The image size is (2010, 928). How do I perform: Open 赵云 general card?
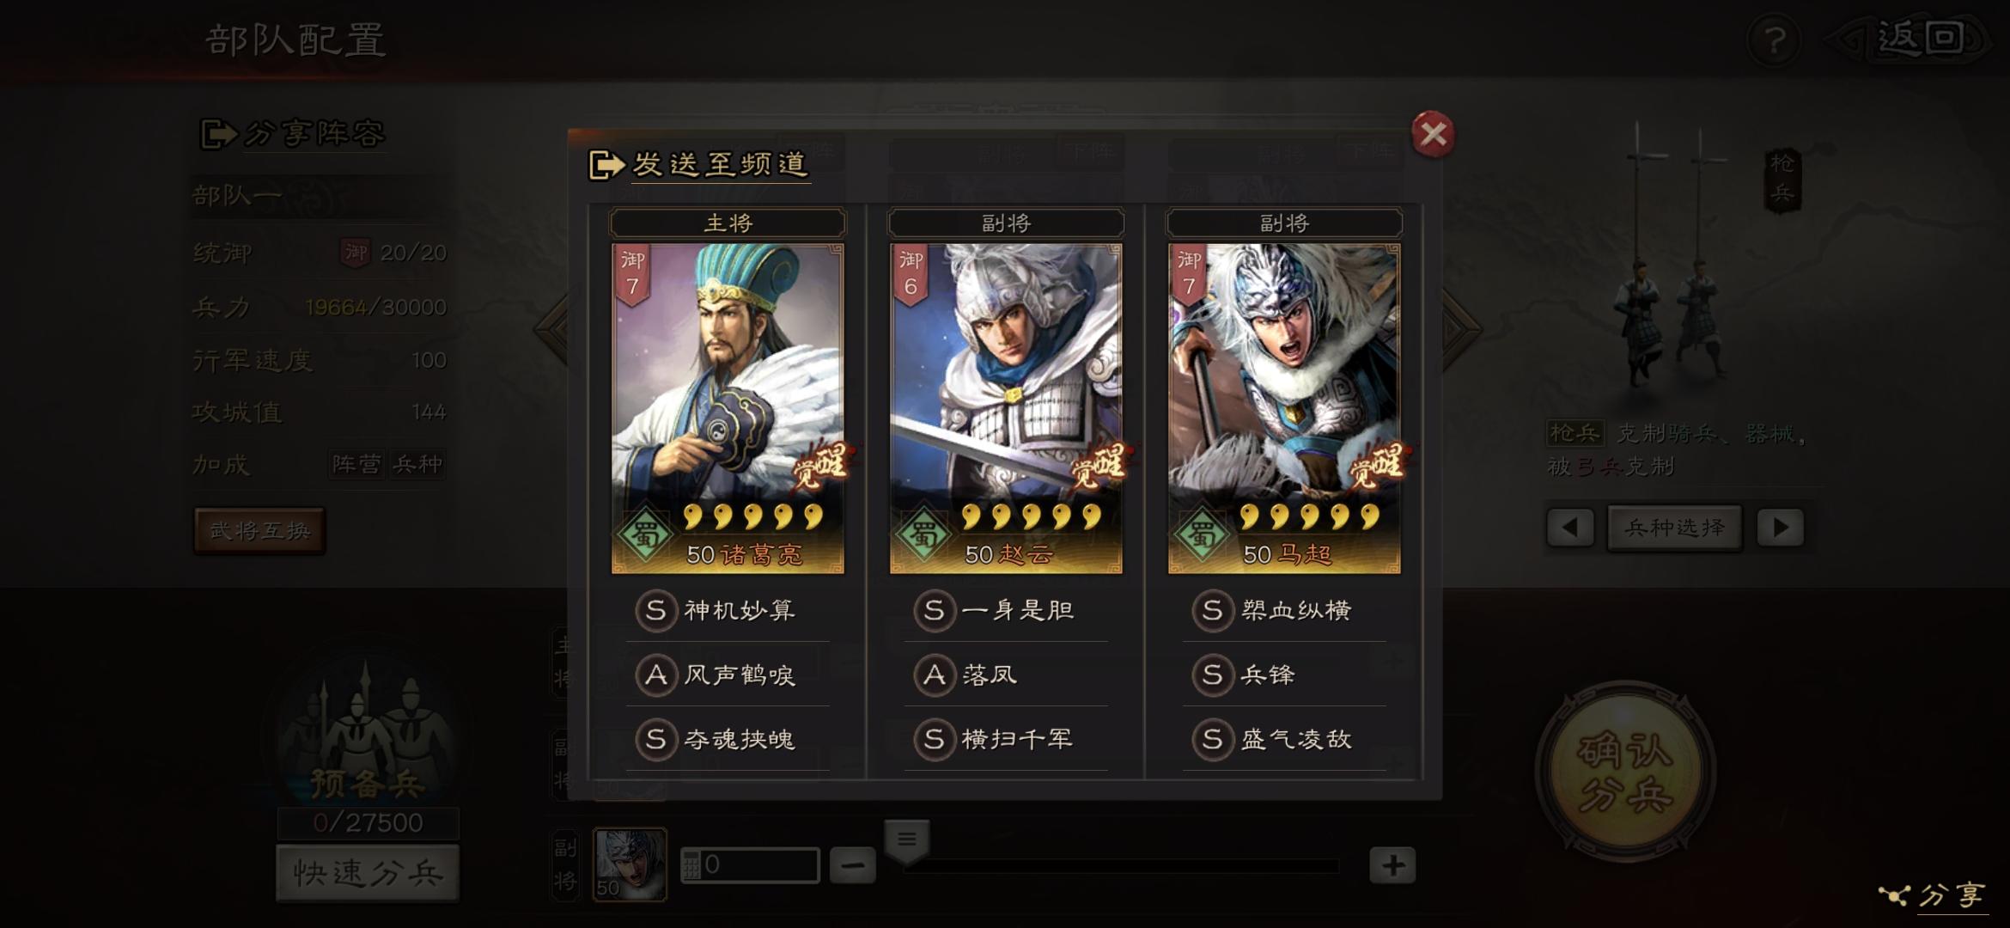[1006, 408]
